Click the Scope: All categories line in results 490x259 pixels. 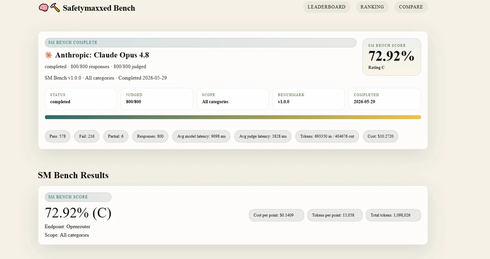click(x=67, y=235)
